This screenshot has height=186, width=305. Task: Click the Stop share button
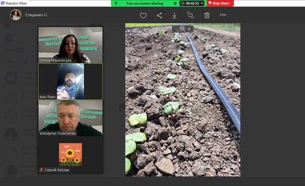[x=220, y=3]
